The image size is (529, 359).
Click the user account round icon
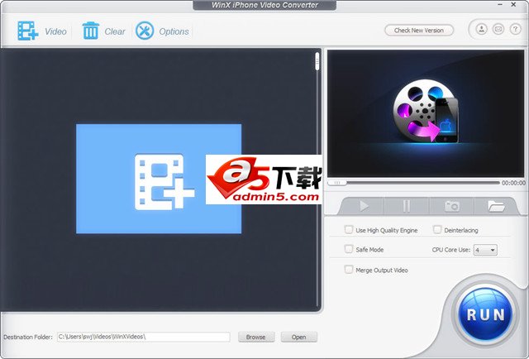pyautogui.click(x=481, y=29)
